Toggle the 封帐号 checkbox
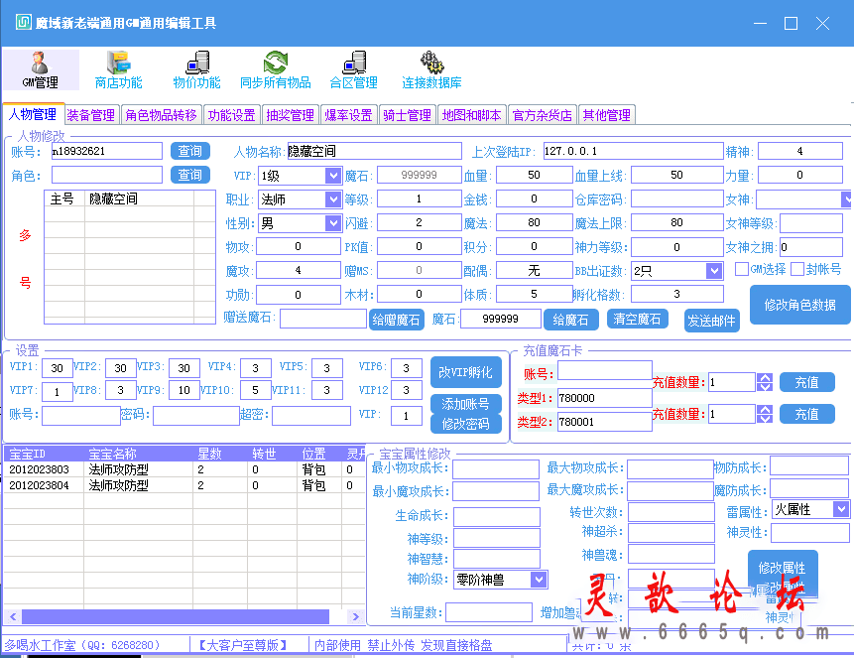 [797, 269]
